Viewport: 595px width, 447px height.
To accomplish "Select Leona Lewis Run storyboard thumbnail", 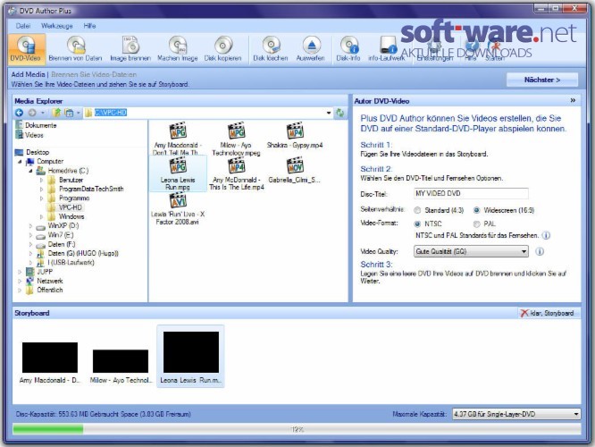I will [x=191, y=356].
